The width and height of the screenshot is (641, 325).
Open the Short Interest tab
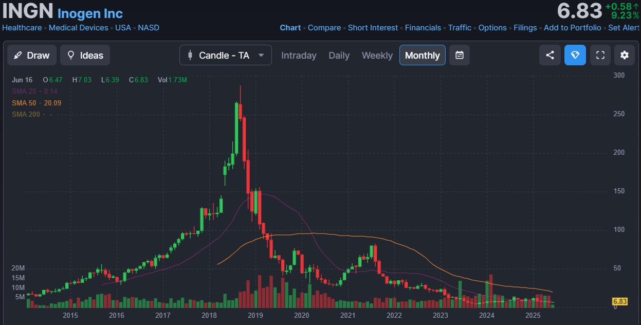click(373, 28)
